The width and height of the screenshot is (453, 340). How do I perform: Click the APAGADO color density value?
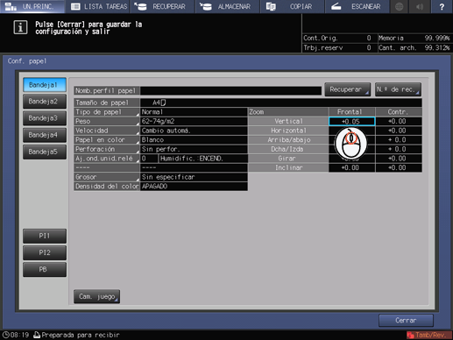pos(194,187)
